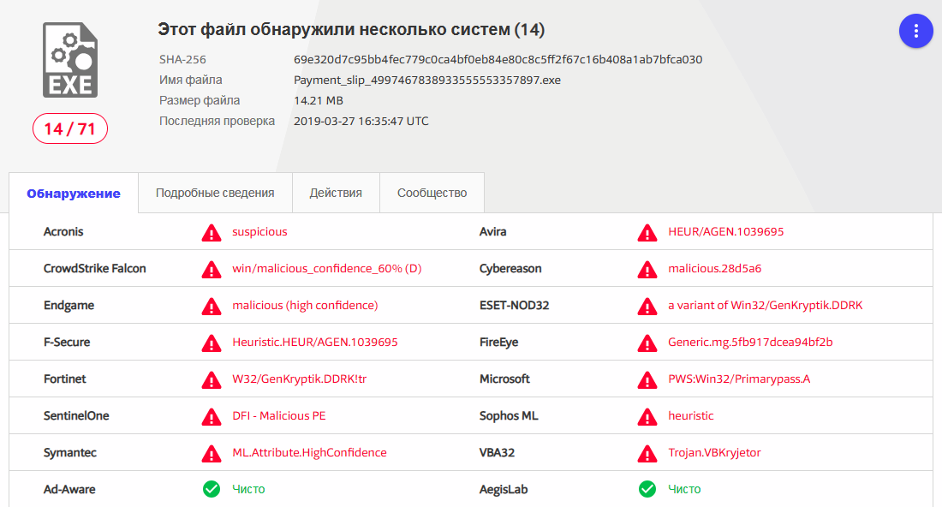Switch to the Подробные сведения tab
This screenshot has height=507, width=942.
pos(215,193)
